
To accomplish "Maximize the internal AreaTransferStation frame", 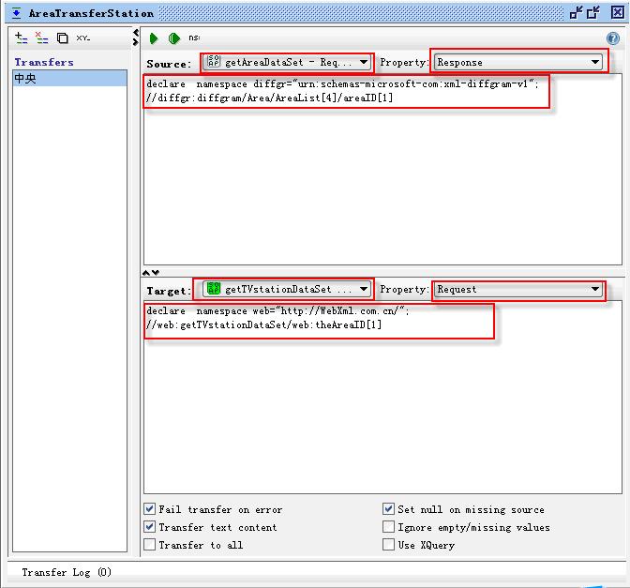I will click(593, 13).
